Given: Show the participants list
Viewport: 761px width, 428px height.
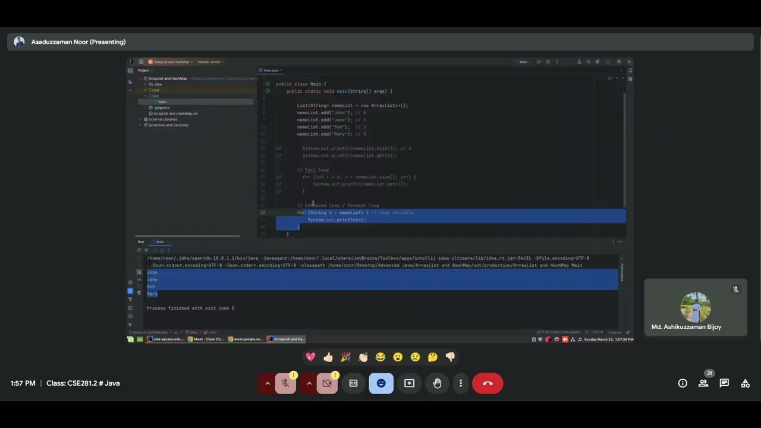Looking at the screenshot, I should pos(703,383).
